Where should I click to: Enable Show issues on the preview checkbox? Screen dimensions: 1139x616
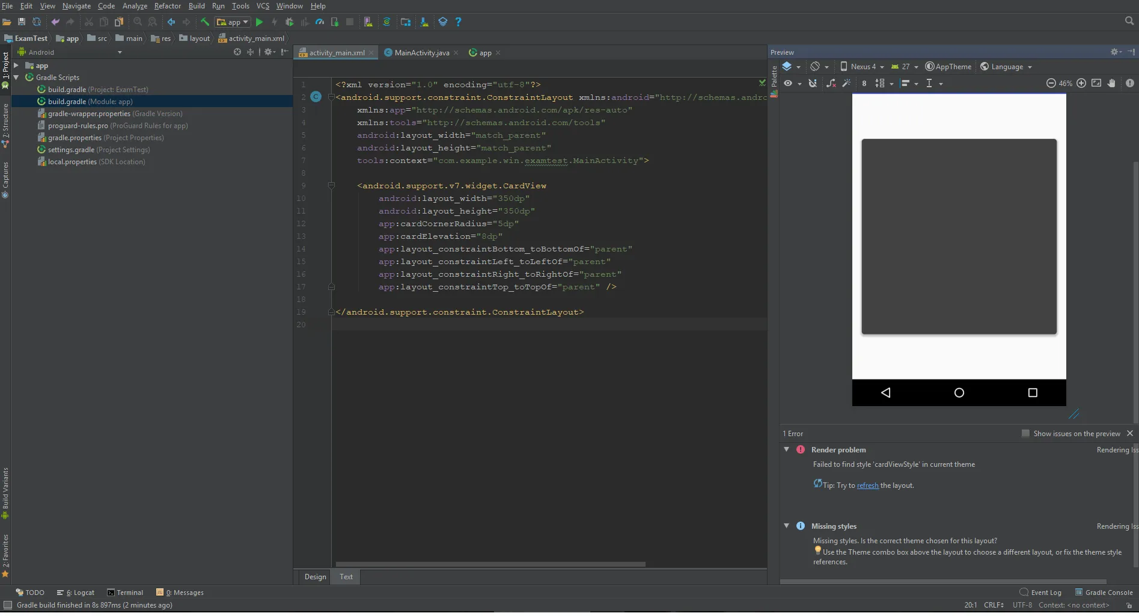1025,434
